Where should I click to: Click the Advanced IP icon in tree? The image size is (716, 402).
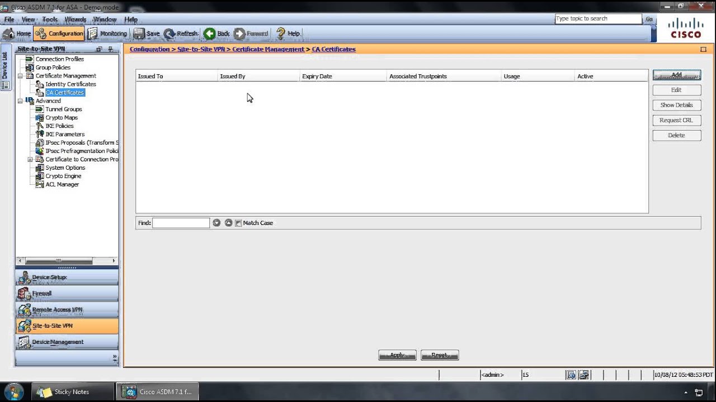tap(30, 101)
